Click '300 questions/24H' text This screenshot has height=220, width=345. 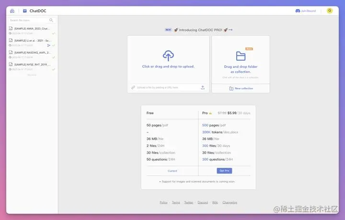click(218, 159)
